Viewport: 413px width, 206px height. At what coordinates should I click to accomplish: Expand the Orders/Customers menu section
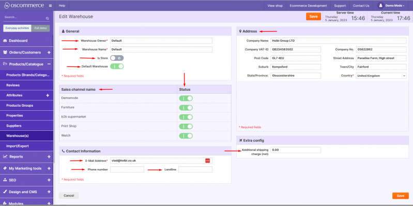click(x=49, y=53)
